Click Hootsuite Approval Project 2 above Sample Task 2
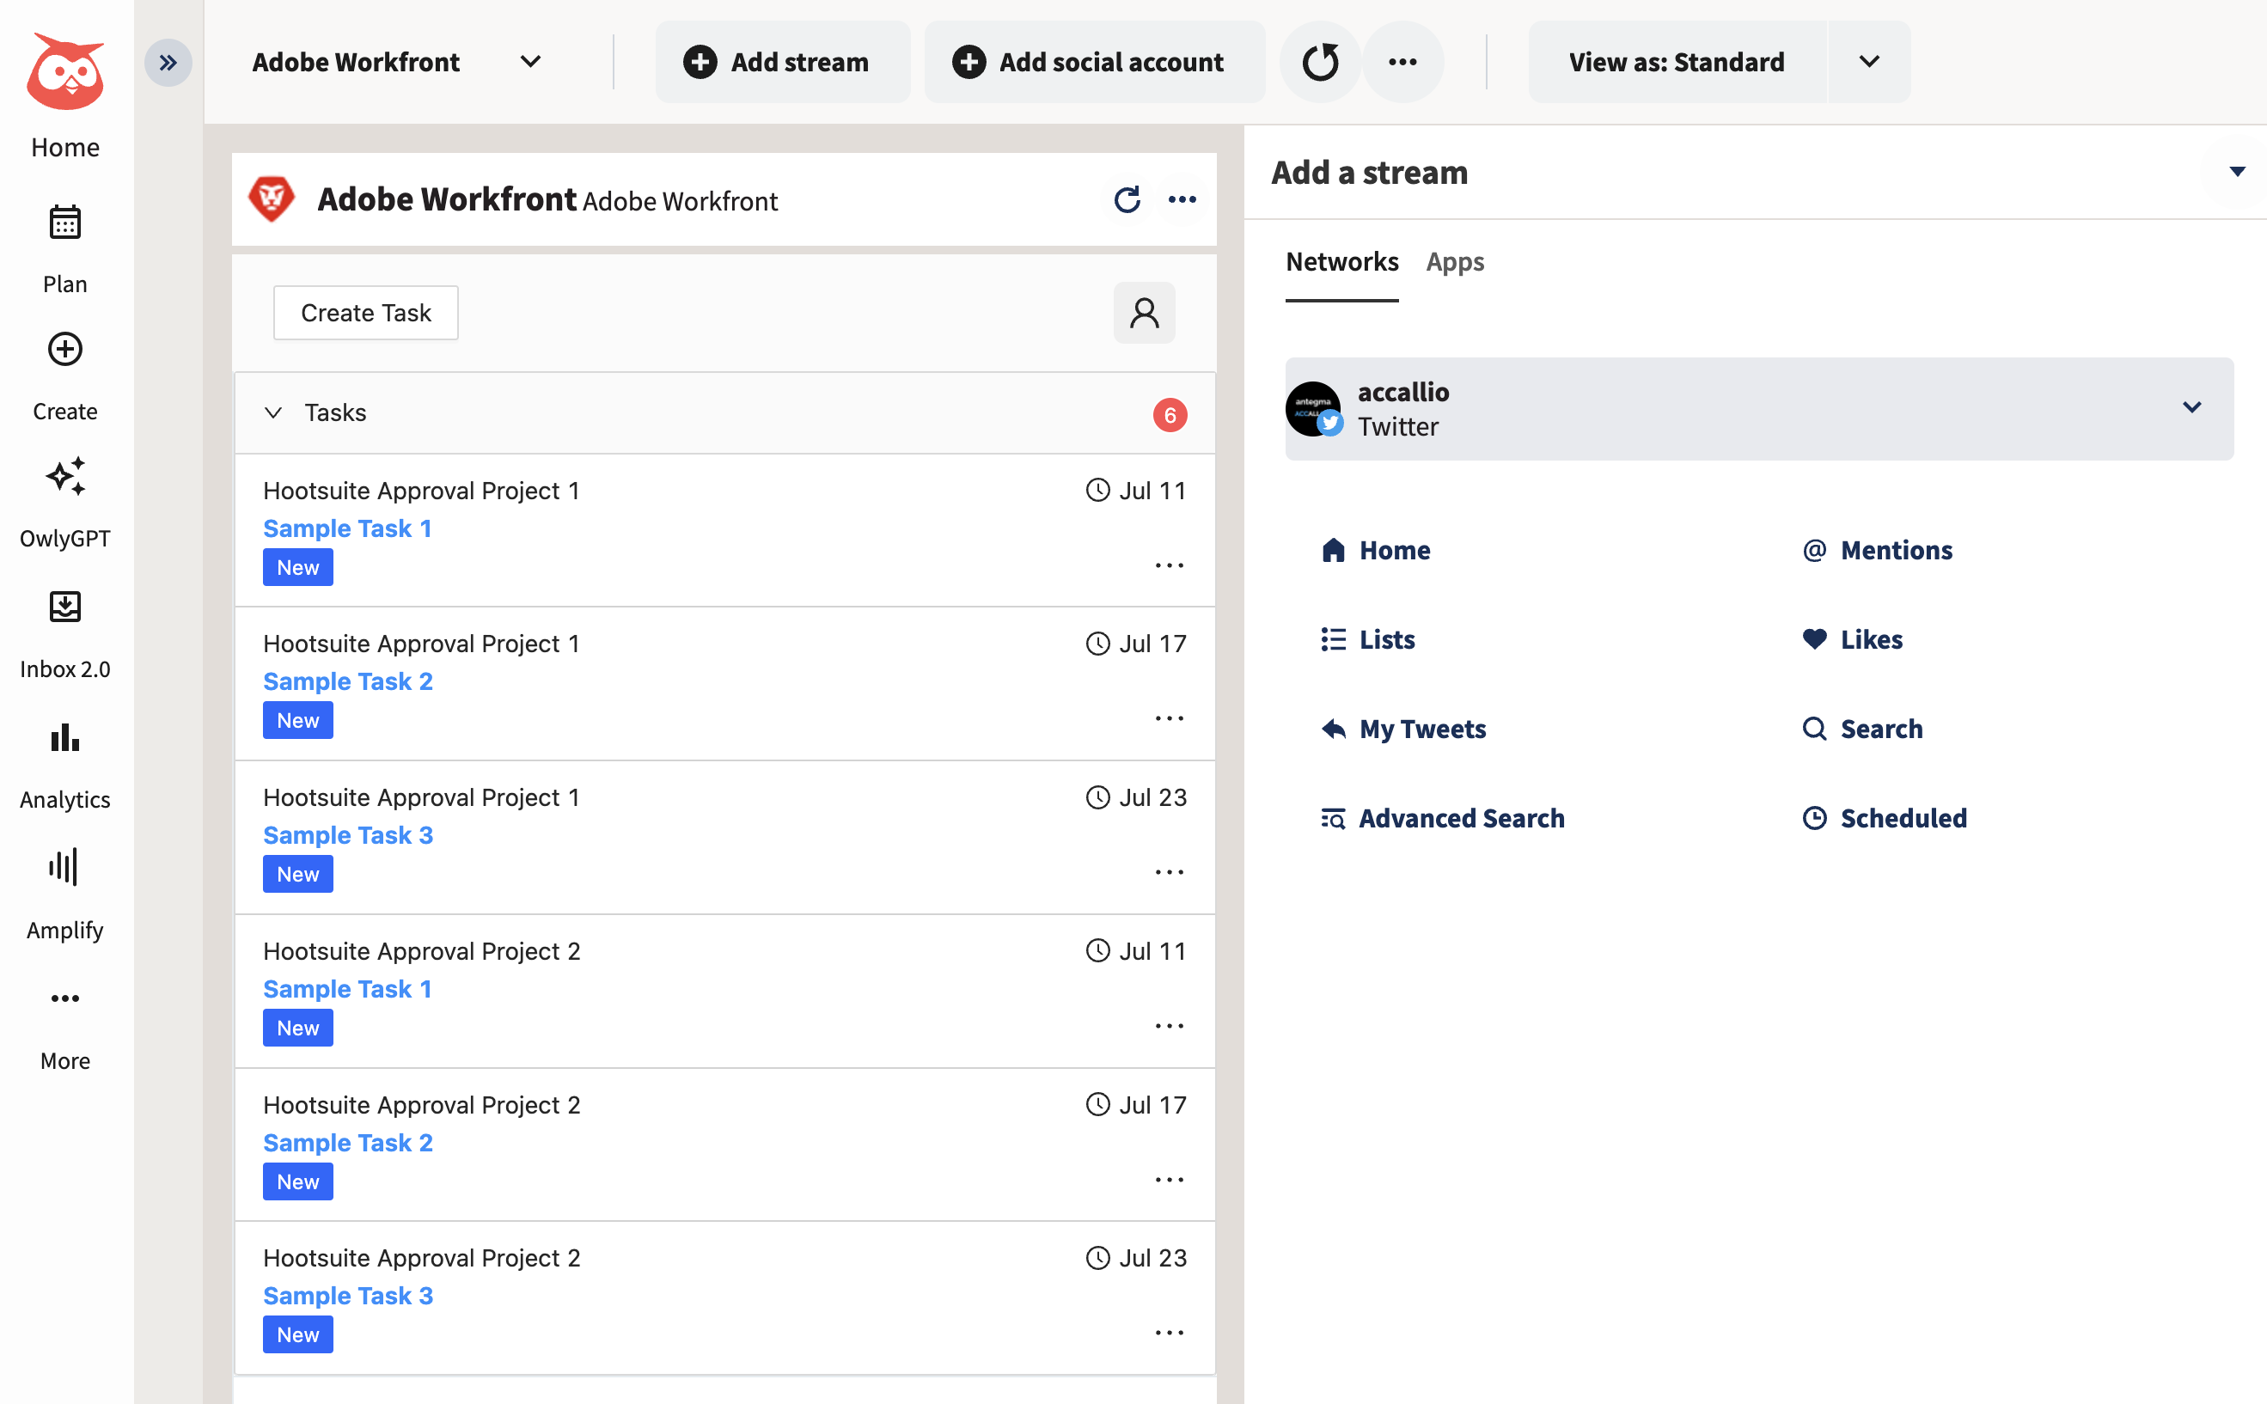The height and width of the screenshot is (1404, 2267). tap(422, 1105)
